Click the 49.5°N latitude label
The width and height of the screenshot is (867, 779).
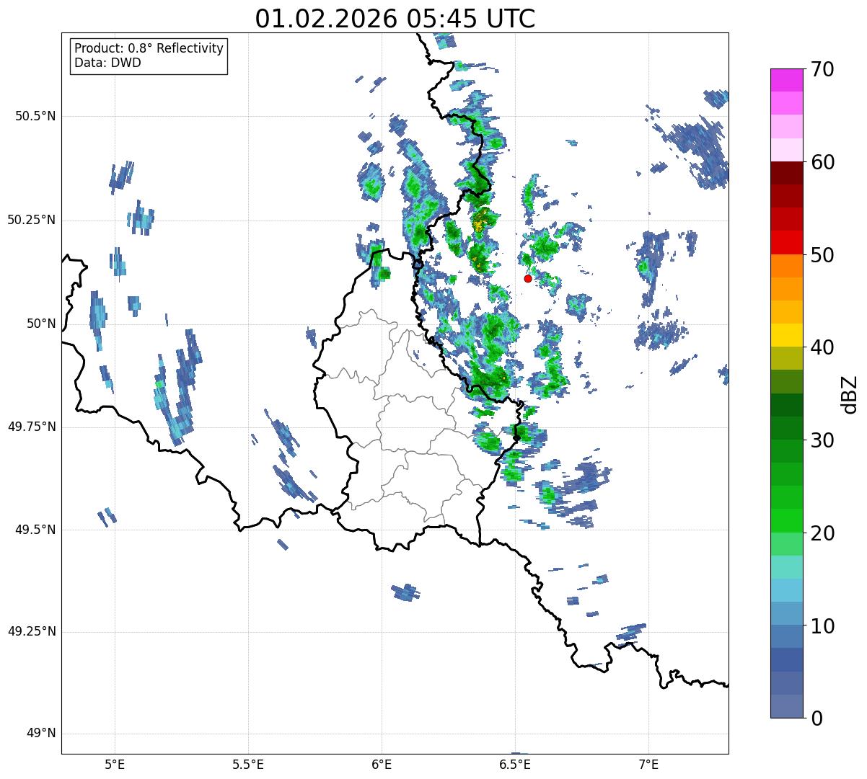(x=35, y=530)
